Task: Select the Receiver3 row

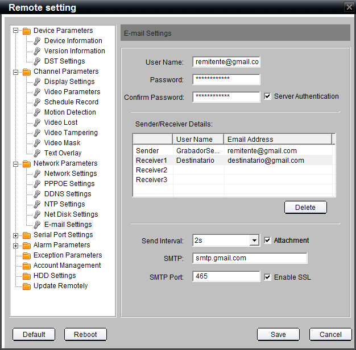Action: tap(233, 180)
